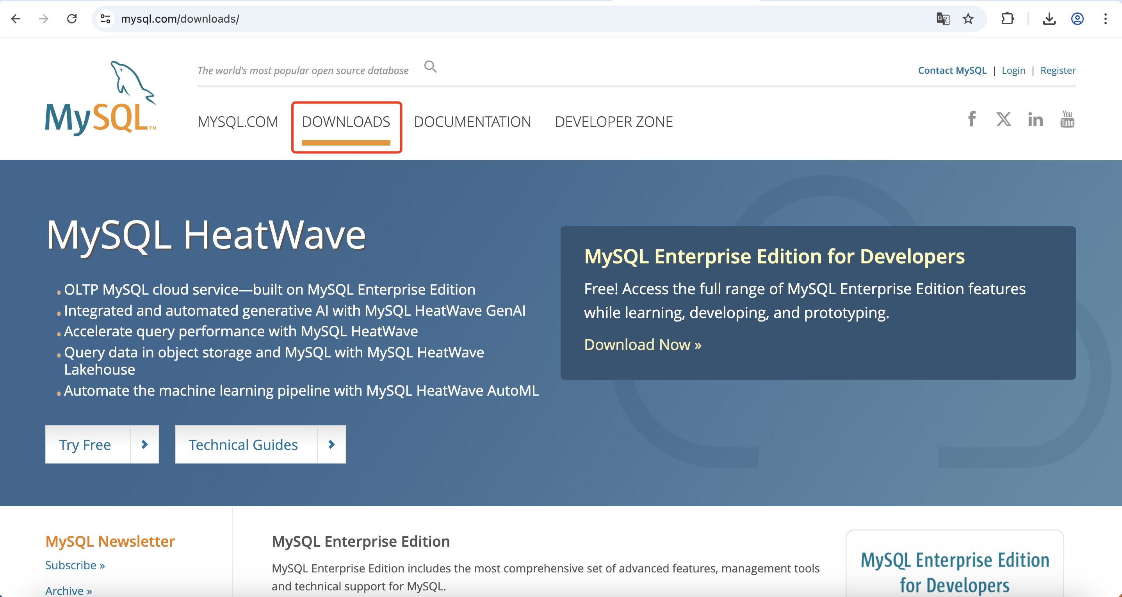Image resolution: width=1122 pixels, height=597 pixels.
Task: Click the MySQL dolphin logo
Action: [101, 98]
